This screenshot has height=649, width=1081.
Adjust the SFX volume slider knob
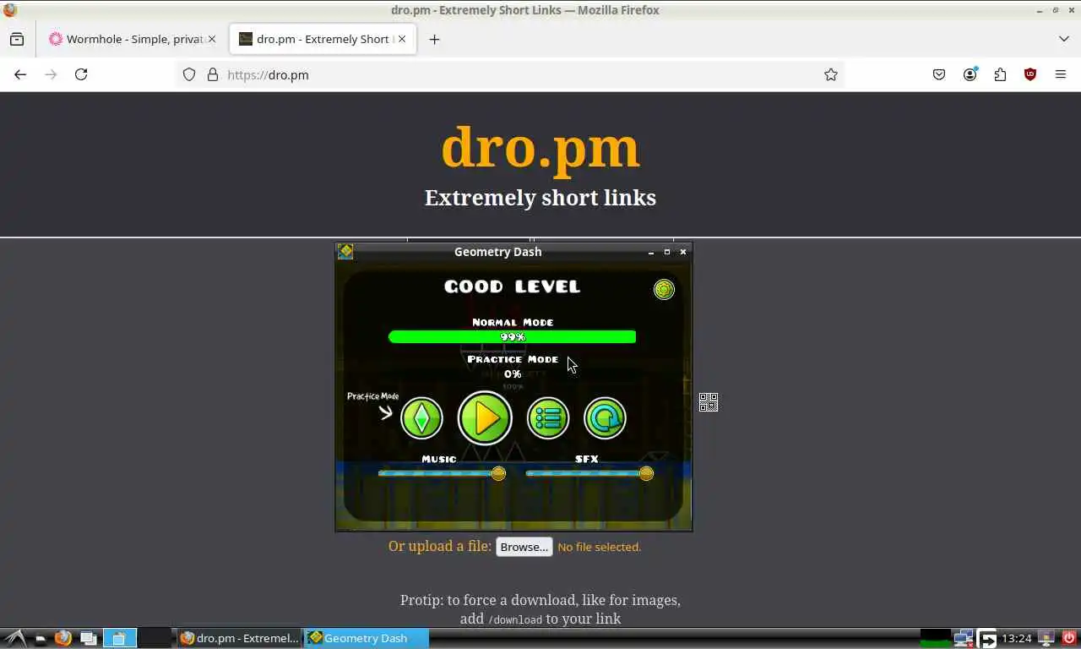pyautogui.click(x=646, y=473)
